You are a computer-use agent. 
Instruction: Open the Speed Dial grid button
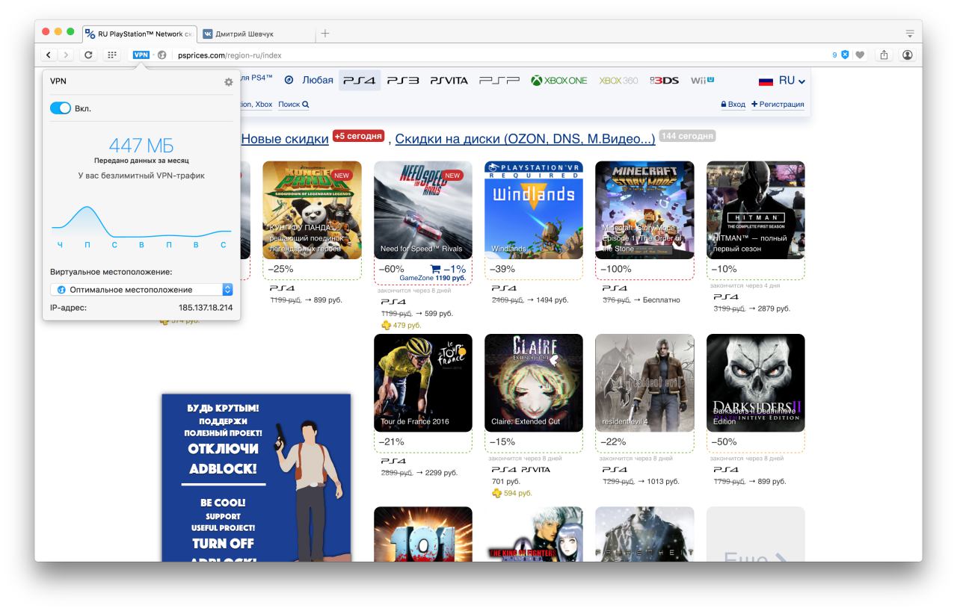[112, 55]
